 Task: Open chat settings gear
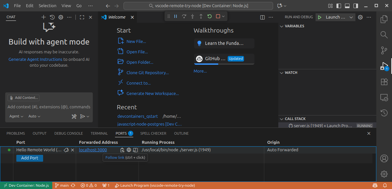[x=60, y=17]
